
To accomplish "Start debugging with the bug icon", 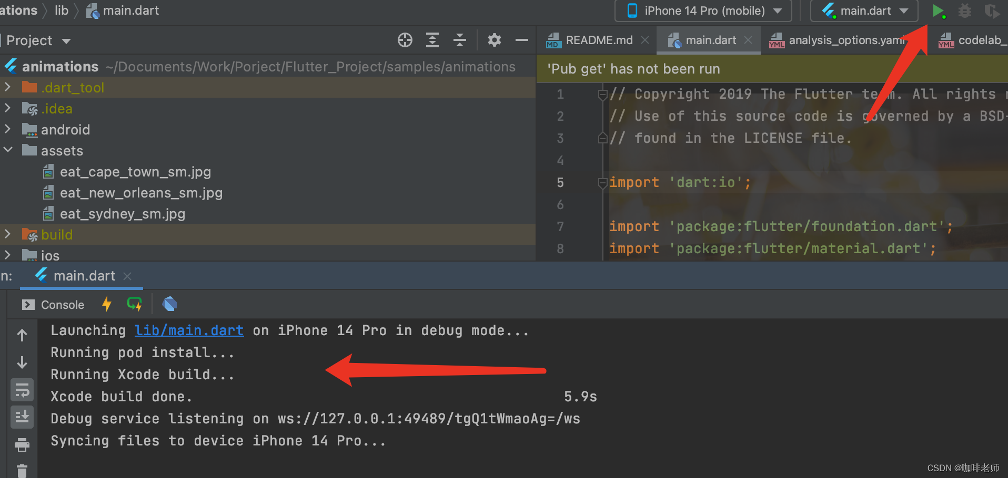I will click(964, 11).
